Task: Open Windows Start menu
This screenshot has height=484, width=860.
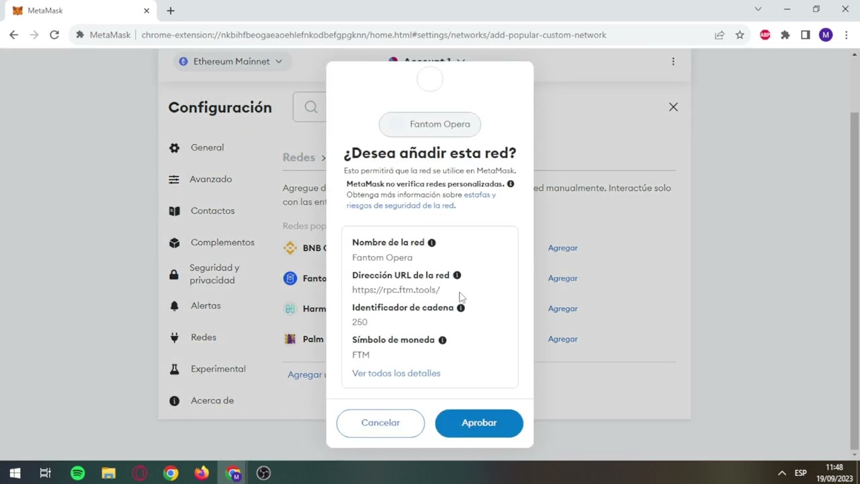Action: 15,473
